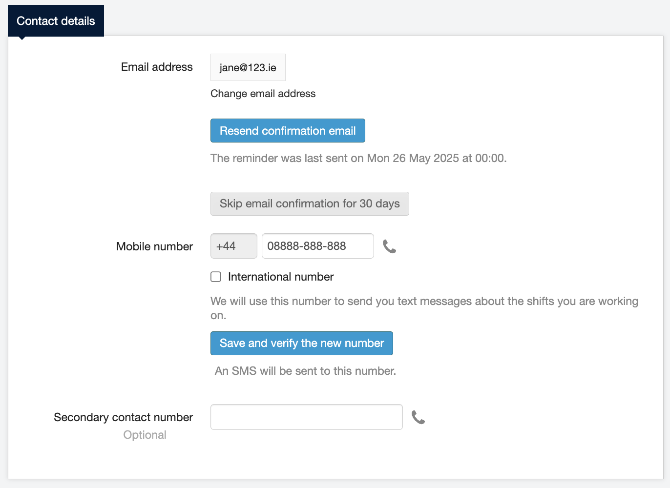The image size is (670, 488).
Task: Click the reminder last sent date text
Action: pyautogui.click(x=358, y=158)
